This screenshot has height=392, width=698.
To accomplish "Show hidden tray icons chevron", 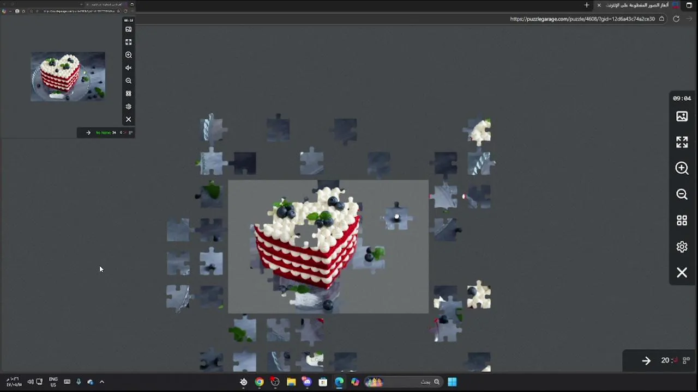I will point(101,382).
